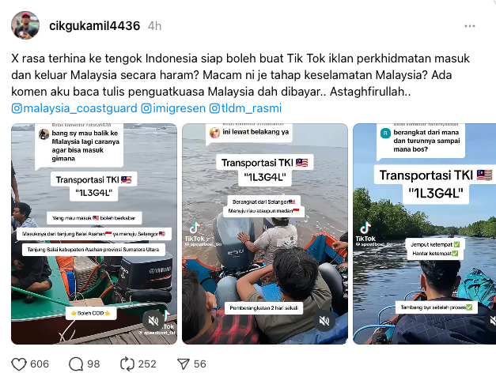Open the second video thumbnail 'ini lewat belakang ya'

pyautogui.click(x=265, y=234)
